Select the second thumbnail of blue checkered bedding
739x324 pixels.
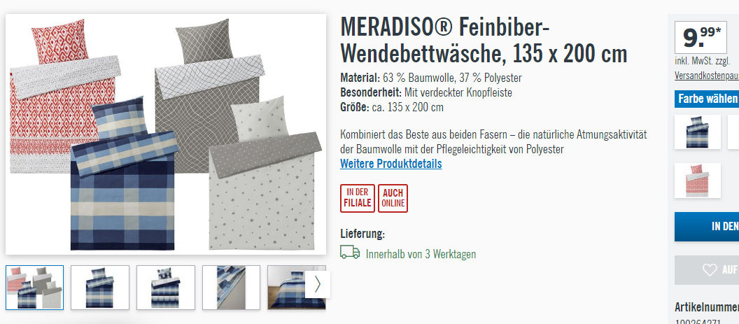tap(100, 287)
